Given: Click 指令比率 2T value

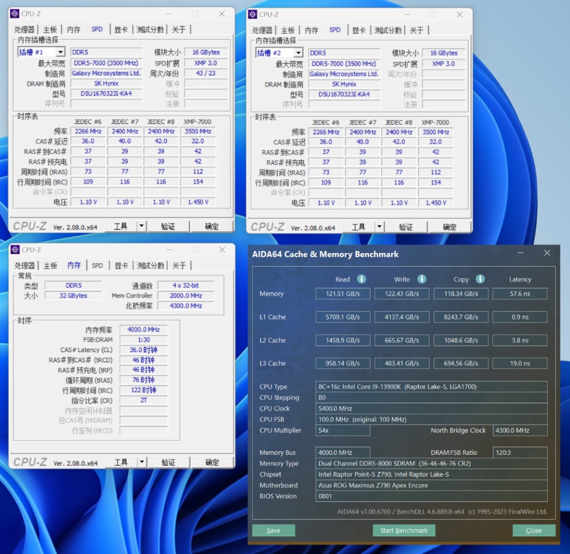Looking at the screenshot, I should pyautogui.click(x=144, y=400).
